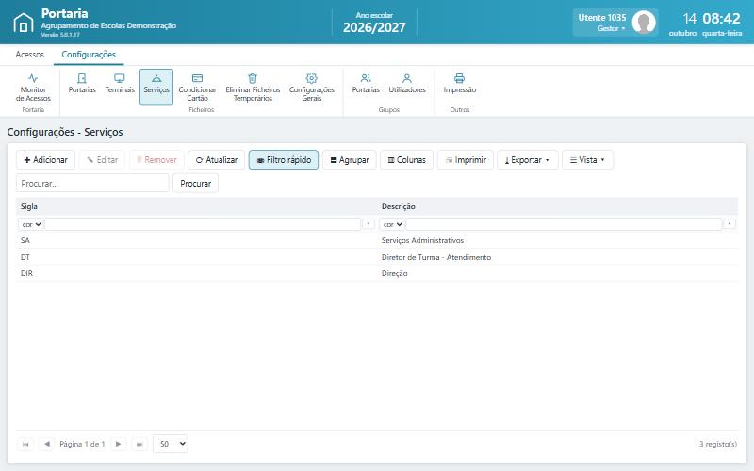Select the DIR row

[377, 273]
